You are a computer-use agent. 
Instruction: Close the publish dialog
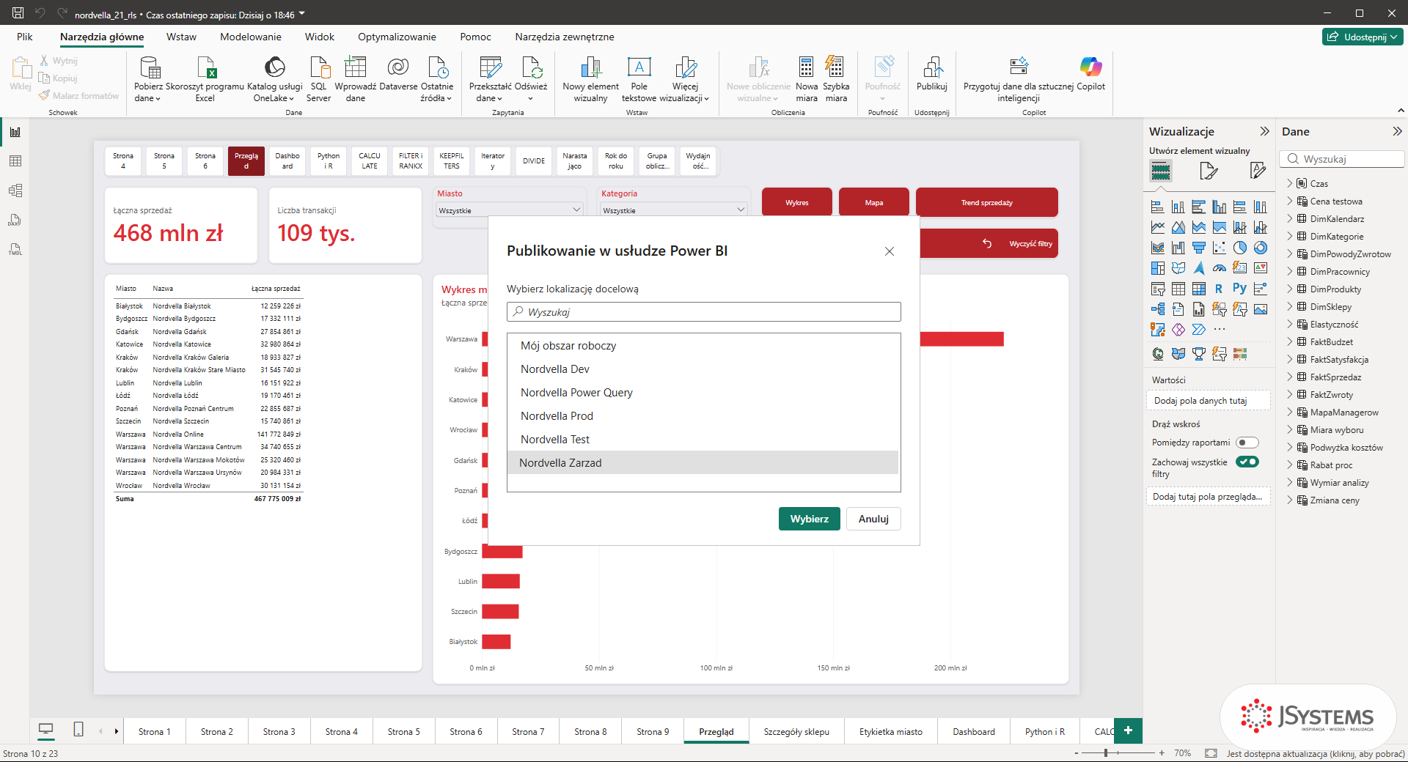[890, 251]
